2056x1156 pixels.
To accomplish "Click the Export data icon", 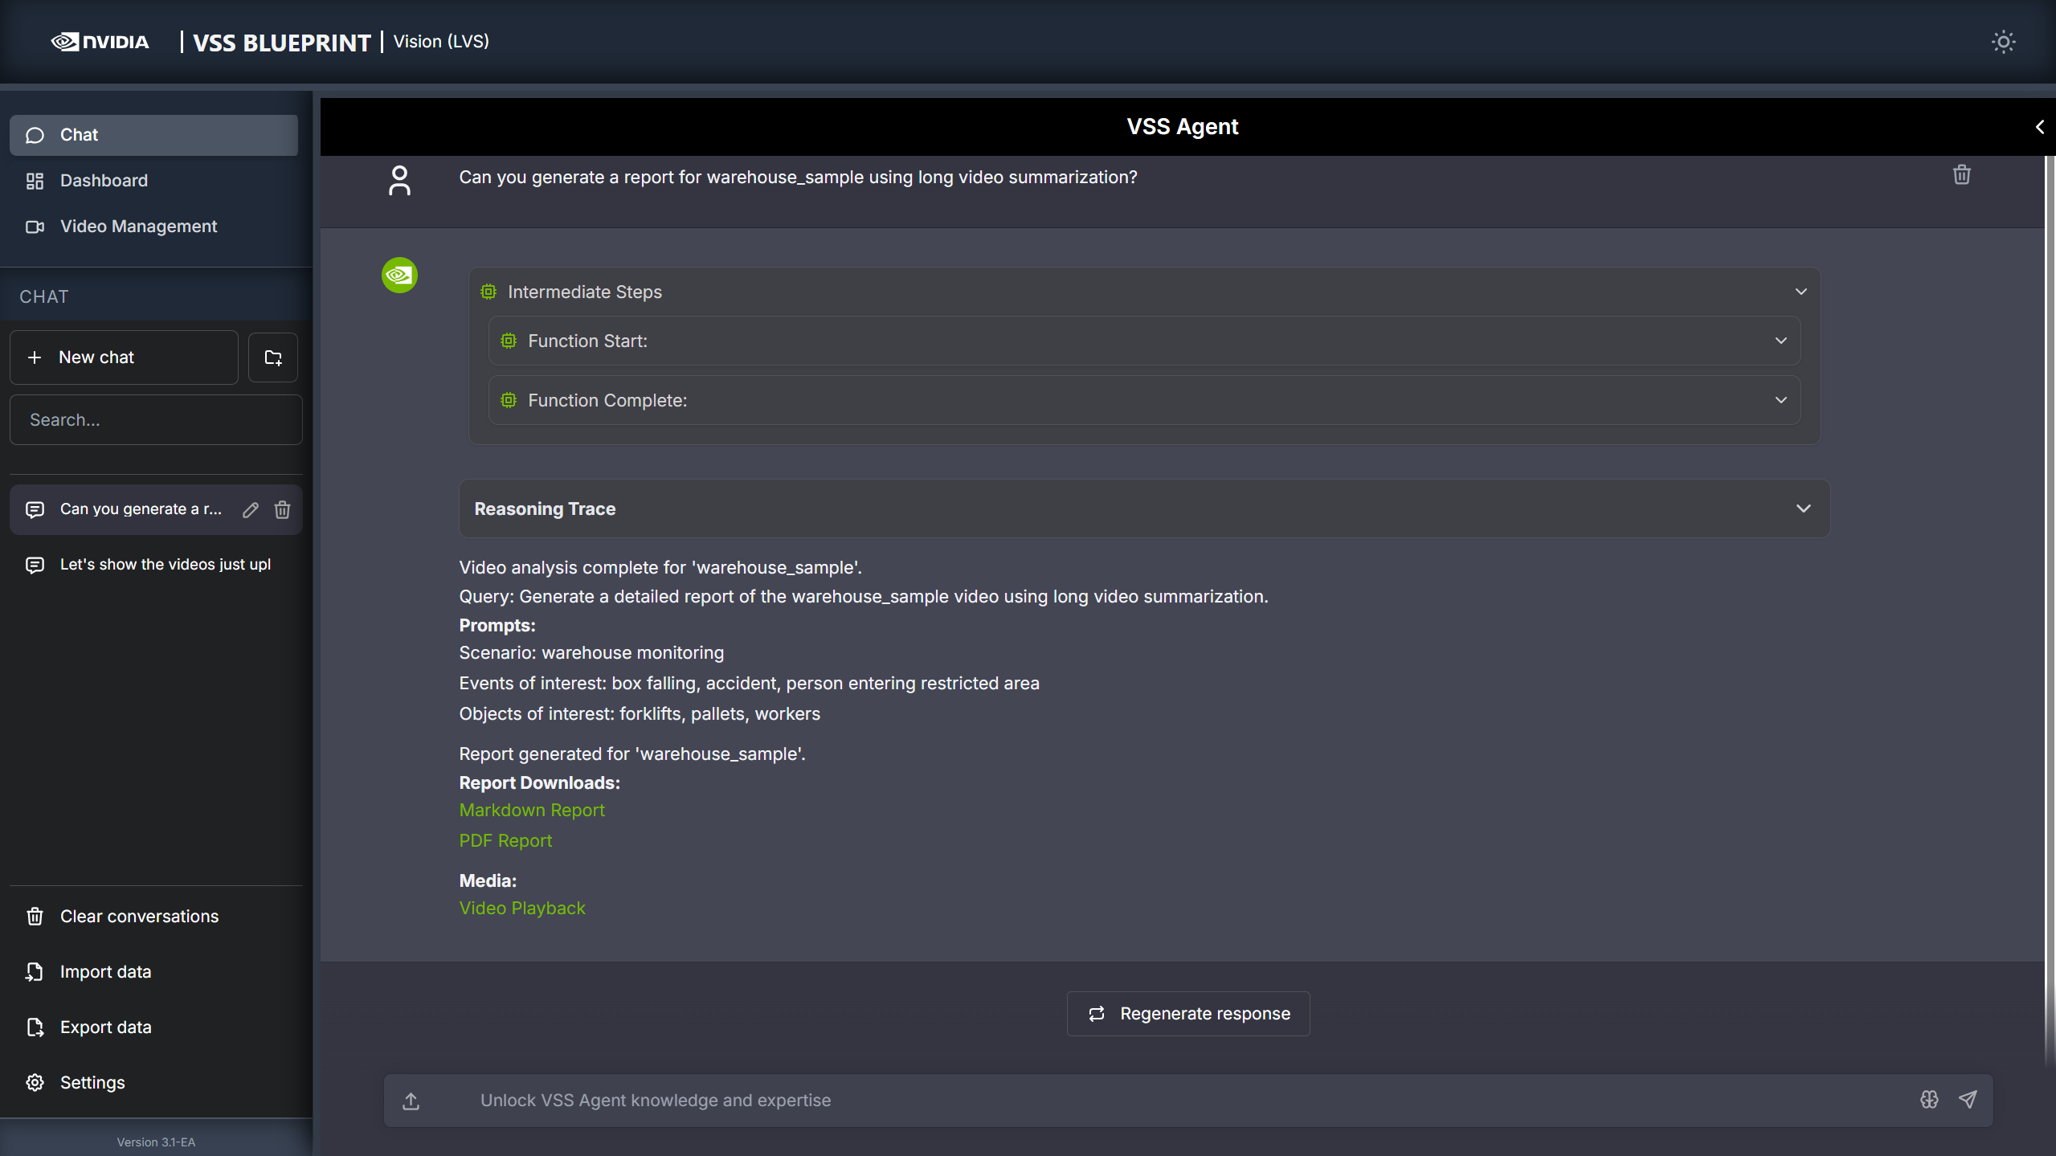I will tap(35, 1027).
